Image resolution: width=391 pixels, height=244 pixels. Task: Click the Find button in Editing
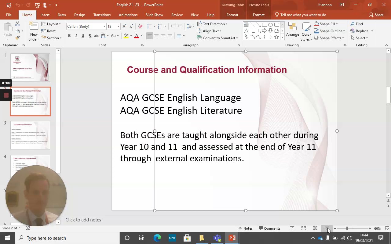point(356,24)
